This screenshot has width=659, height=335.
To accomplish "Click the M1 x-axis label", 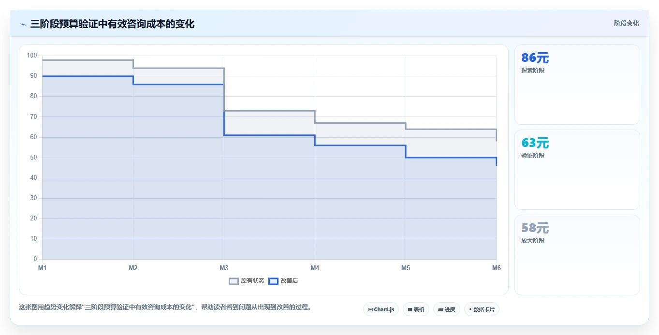I will click(42, 268).
